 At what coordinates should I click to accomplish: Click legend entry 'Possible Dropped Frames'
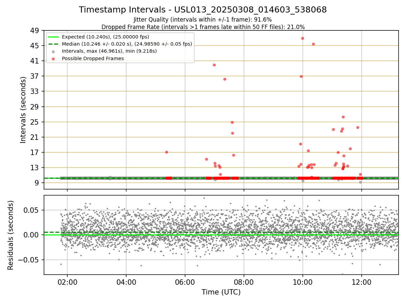pos(93,58)
